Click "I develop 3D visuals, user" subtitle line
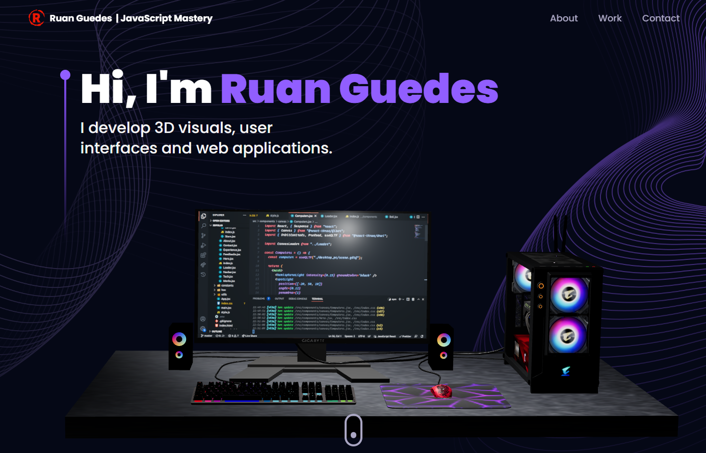The height and width of the screenshot is (453, 706). point(176,127)
